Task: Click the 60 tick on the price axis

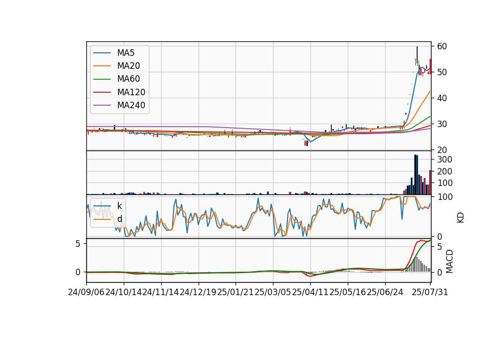Action: point(442,46)
